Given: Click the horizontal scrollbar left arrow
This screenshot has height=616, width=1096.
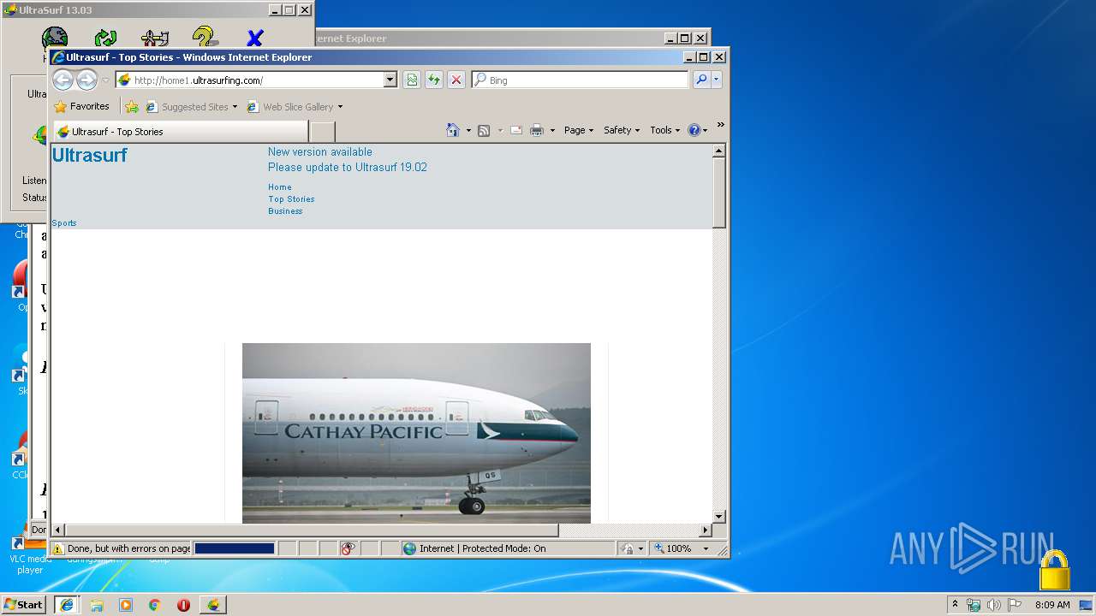Looking at the screenshot, I should pos(58,530).
